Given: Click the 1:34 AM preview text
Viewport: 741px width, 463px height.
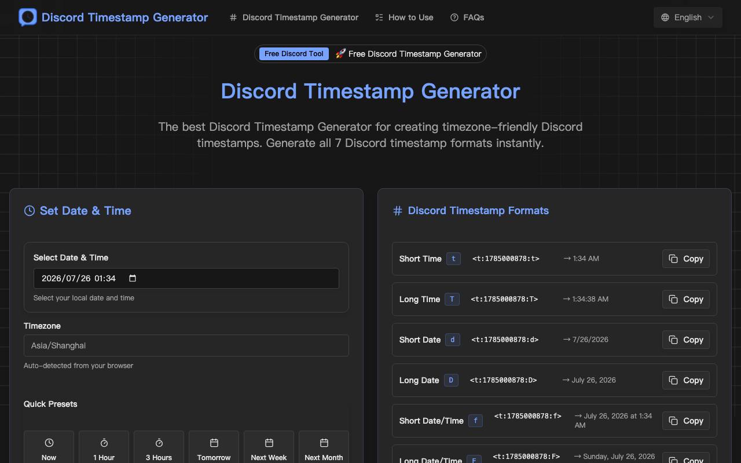Looking at the screenshot, I should pos(581,259).
